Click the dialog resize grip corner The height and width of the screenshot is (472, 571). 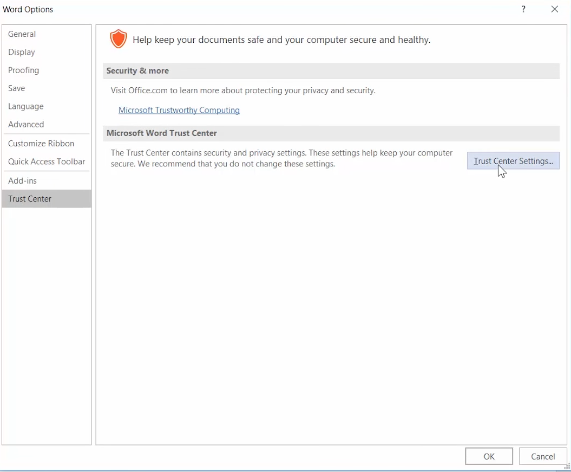pos(567,466)
